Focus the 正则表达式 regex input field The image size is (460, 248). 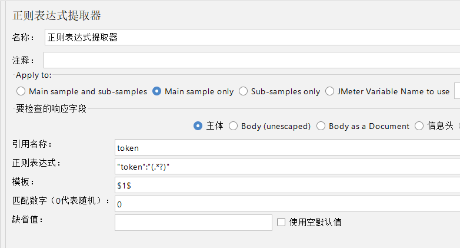[x=287, y=166]
